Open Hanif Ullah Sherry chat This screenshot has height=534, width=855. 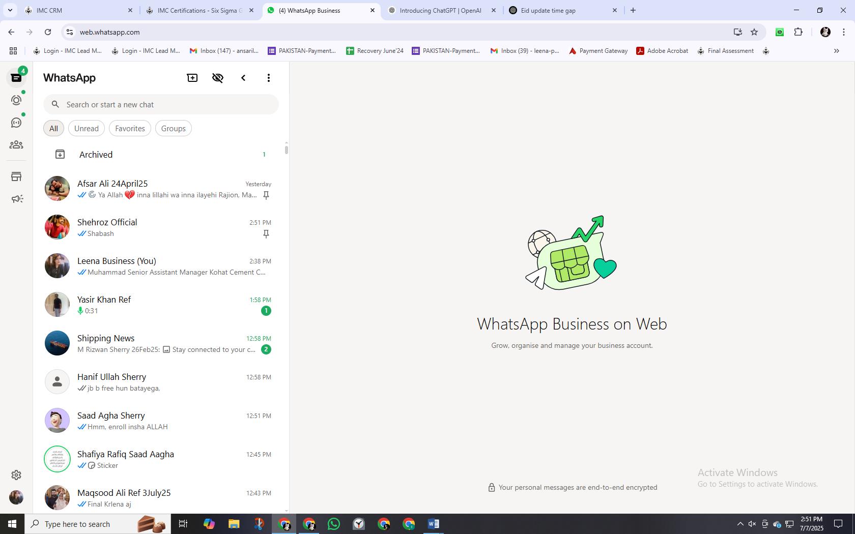pyautogui.click(x=160, y=382)
